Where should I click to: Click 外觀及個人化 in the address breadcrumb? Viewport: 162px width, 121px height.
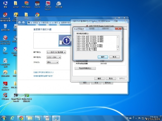[46, 23]
